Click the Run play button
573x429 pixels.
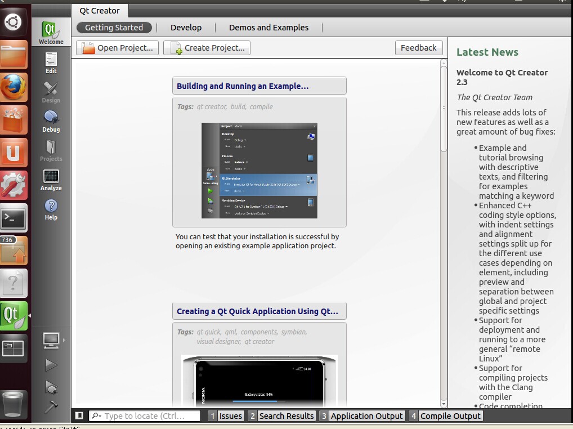click(51, 365)
